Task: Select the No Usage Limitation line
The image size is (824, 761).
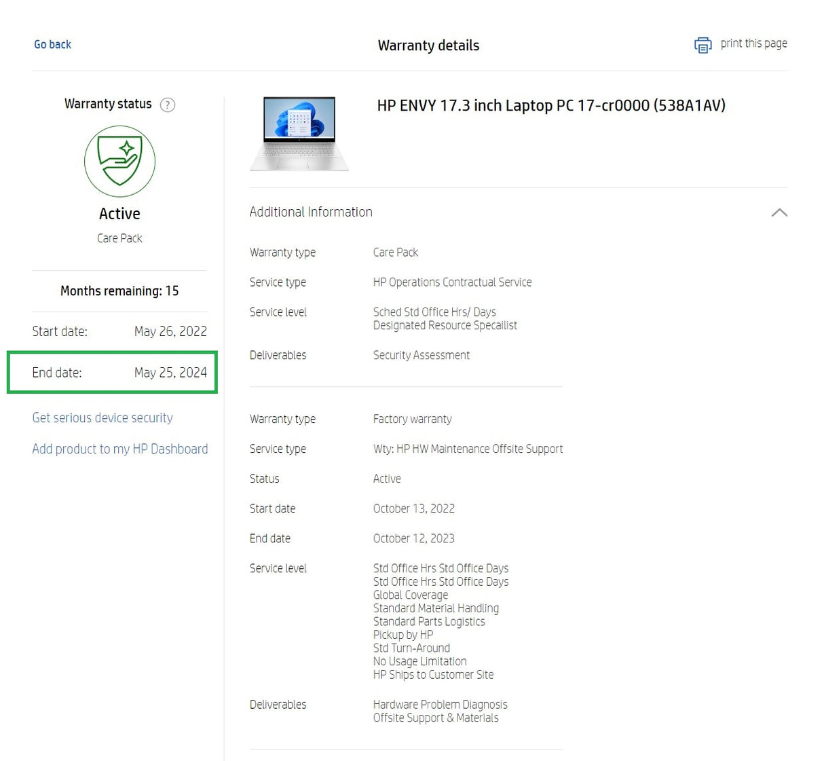Action: pos(420,661)
